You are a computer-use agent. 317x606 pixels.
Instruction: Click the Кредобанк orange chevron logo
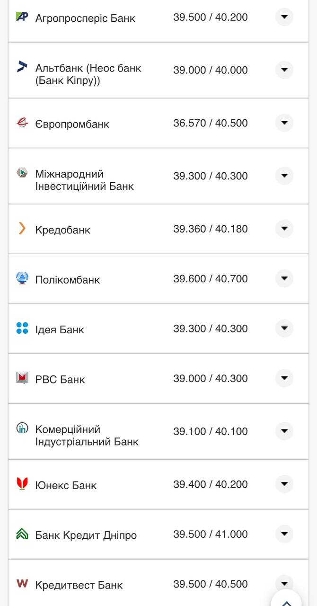[22, 229]
